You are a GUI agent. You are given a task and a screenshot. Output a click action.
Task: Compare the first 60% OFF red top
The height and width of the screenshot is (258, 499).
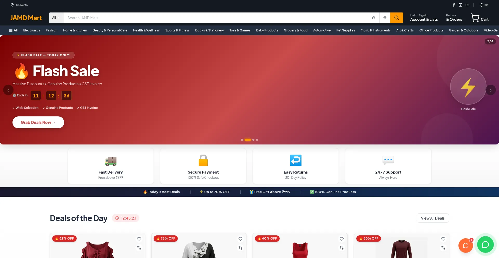342,248
